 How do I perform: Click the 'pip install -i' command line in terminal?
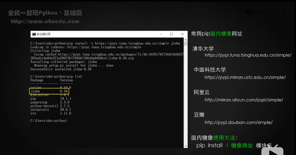pyautogui.click(x=105, y=43)
